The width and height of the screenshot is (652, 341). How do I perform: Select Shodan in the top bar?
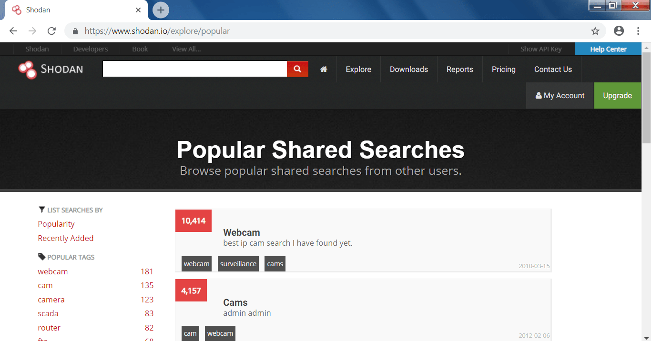point(37,49)
